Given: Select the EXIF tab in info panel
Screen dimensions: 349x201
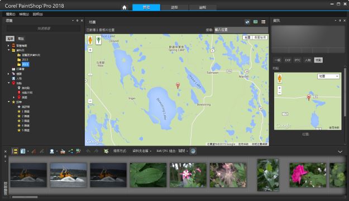Looking at the screenshot, I should coord(288,60).
